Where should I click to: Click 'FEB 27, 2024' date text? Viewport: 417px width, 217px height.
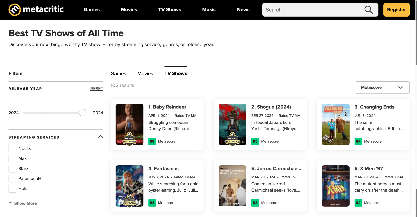(262, 116)
